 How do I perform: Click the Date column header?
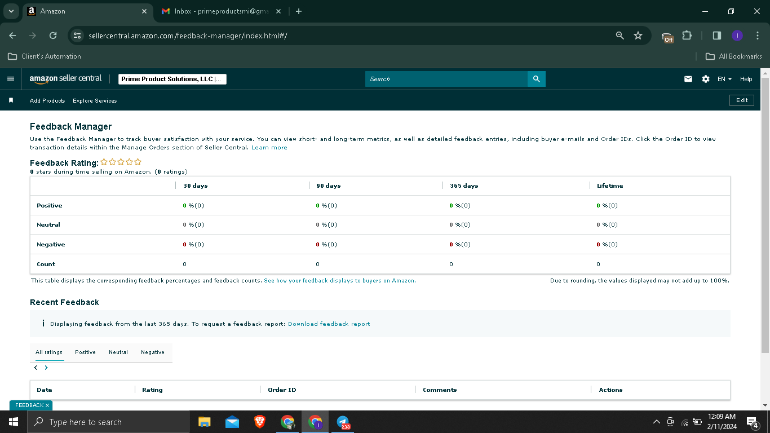point(45,390)
